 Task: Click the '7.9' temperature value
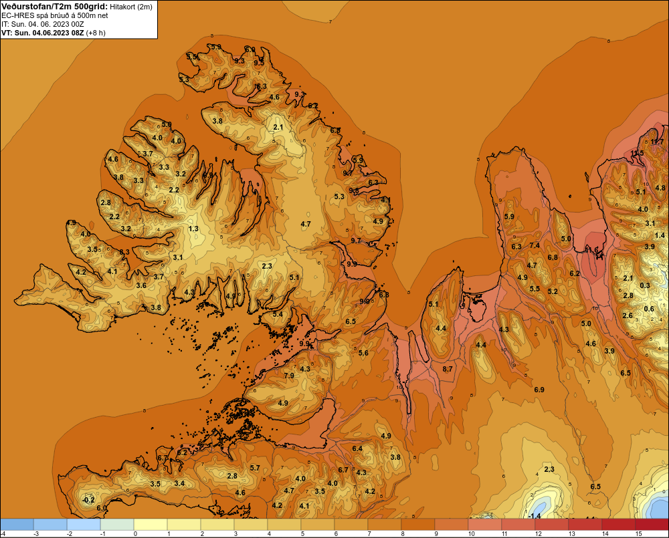[289, 376]
